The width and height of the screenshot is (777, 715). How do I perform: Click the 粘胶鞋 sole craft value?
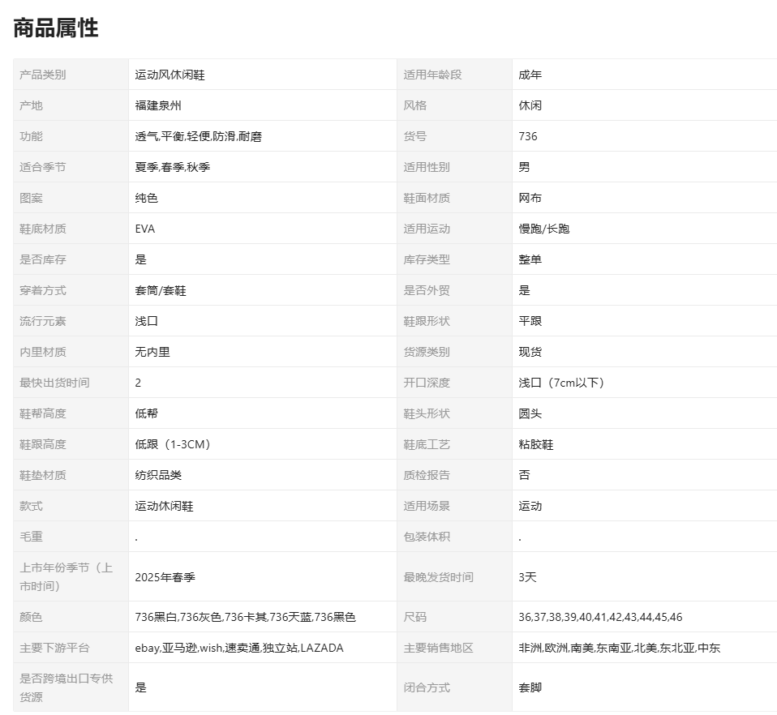click(536, 444)
